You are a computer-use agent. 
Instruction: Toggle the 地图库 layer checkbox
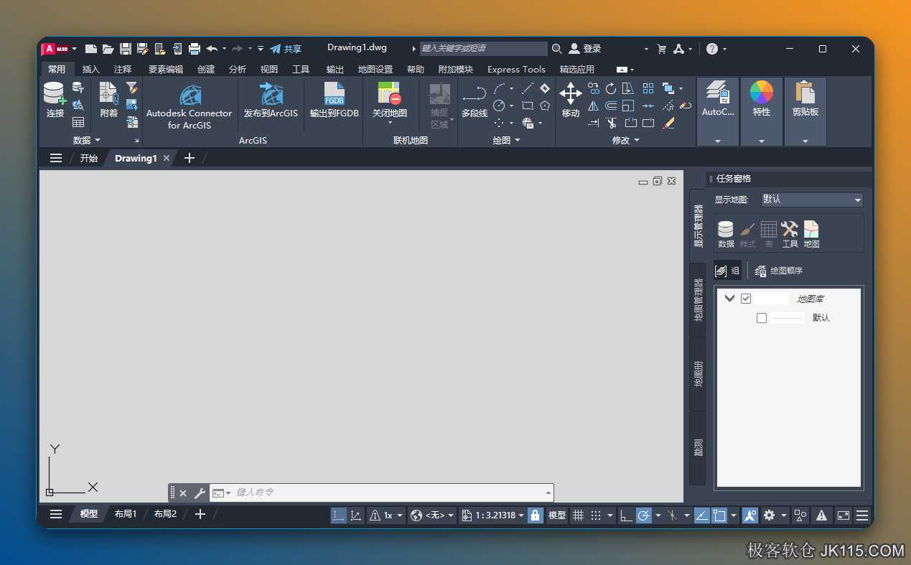pyautogui.click(x=746, y=299)
